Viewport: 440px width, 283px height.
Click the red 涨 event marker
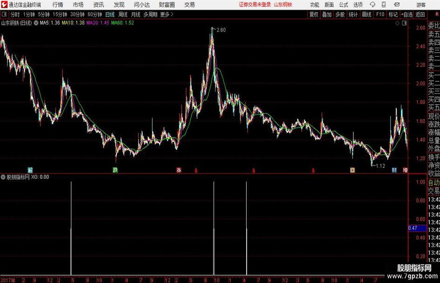point(179,170)
